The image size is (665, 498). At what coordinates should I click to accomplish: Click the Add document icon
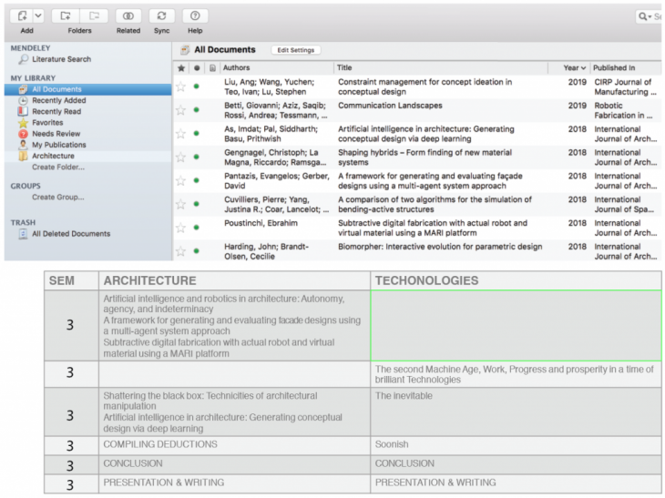click(x=22, y=16)
